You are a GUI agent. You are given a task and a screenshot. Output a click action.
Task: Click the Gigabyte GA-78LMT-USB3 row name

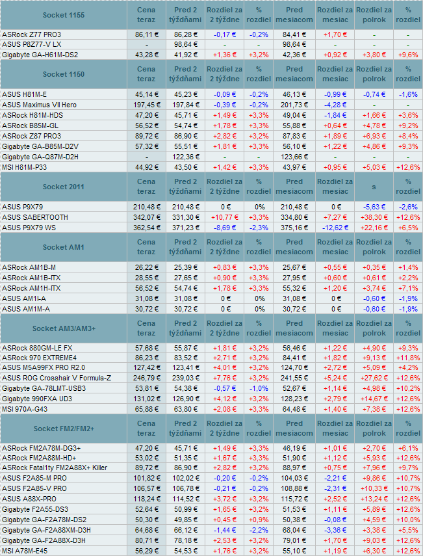(44, 388)
